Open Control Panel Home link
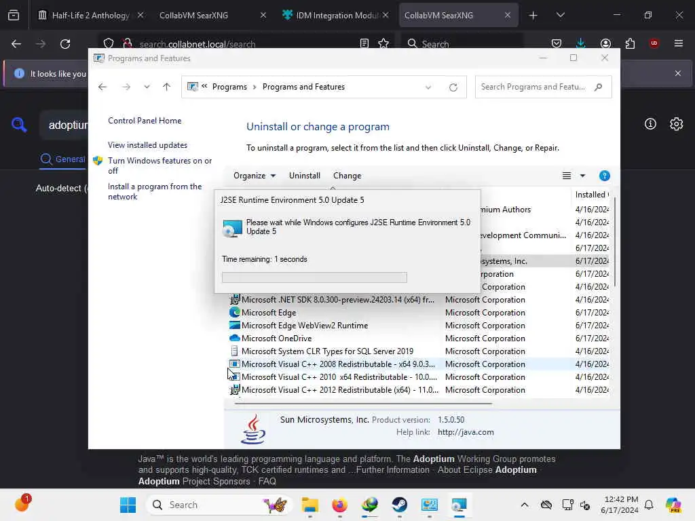Image resolution: width=695 pixels, height=521 pixels. tap(145, 121)
